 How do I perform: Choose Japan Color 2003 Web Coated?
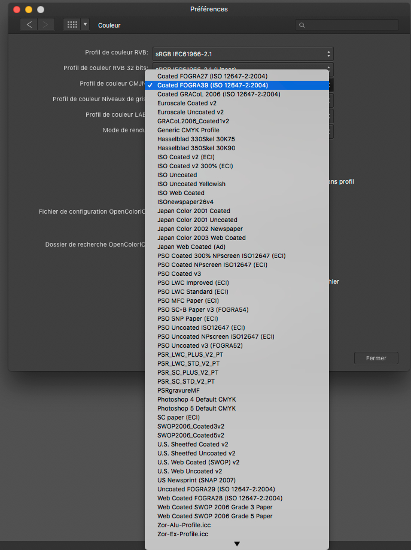pos(237,238)
